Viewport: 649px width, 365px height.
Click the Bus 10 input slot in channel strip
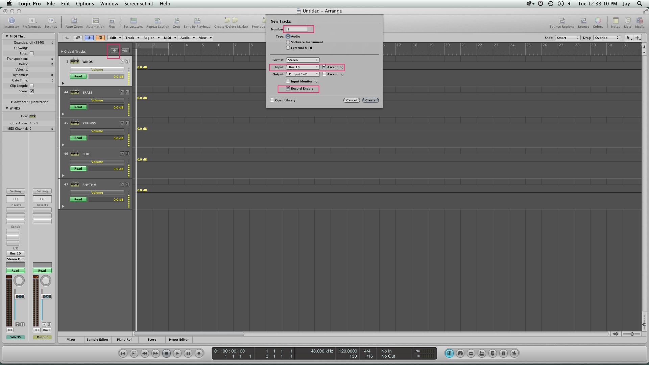16,253
